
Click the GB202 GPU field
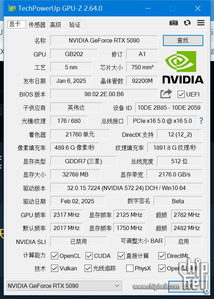tap(74, 54)
